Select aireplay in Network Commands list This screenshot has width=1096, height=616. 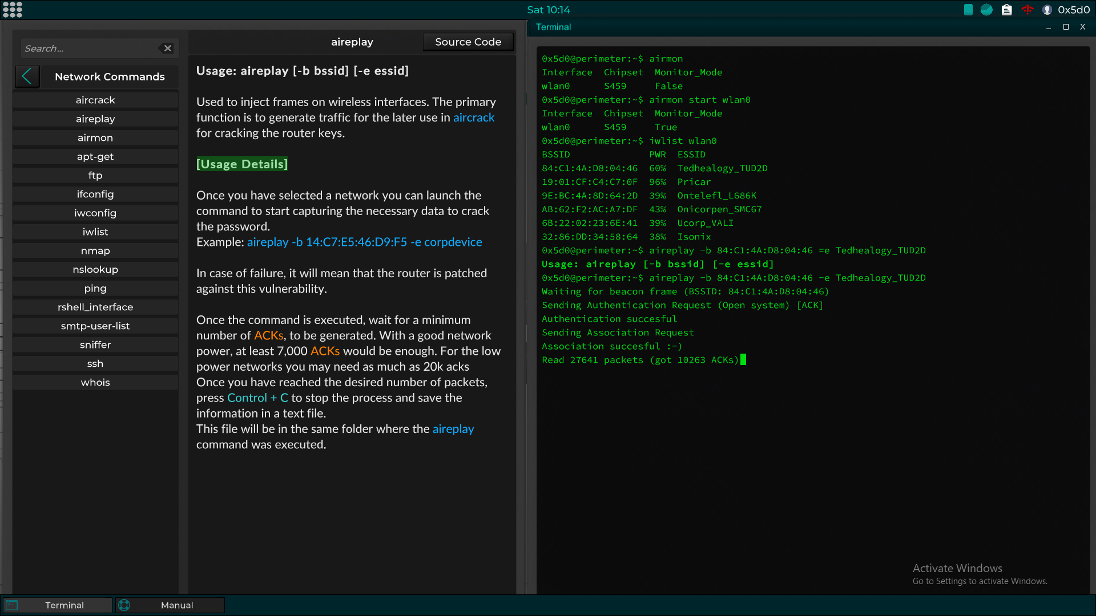click(x=95, y=119)
